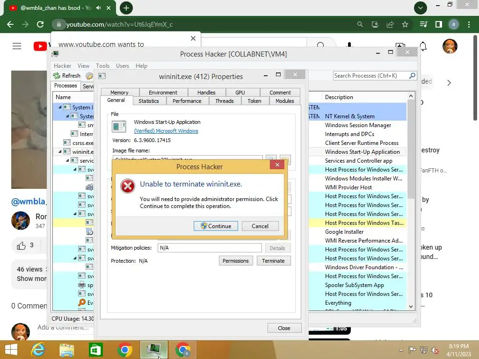Viewport: 479px width, 359px height.
Task: Launch Internet Explorer from the taskbar
Action: [x=38, y=350]
